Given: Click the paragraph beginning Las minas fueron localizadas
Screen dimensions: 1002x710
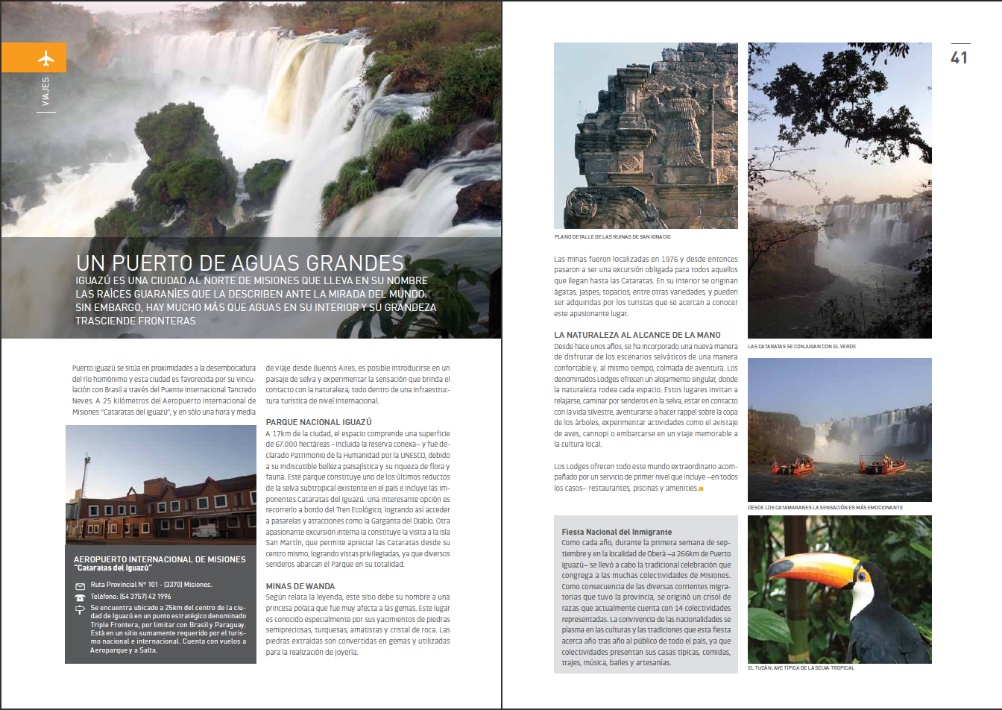Looking at the screenshot, I should pos(646,286).
